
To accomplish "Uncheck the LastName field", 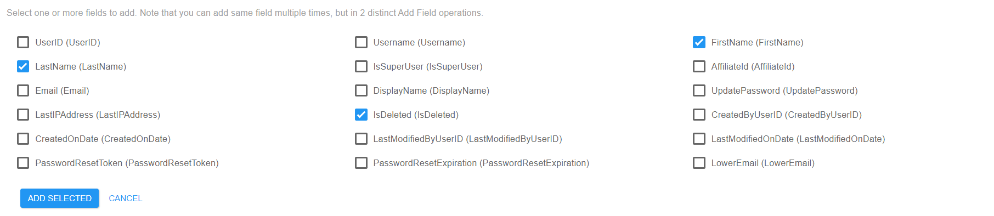I will point(23,66).
